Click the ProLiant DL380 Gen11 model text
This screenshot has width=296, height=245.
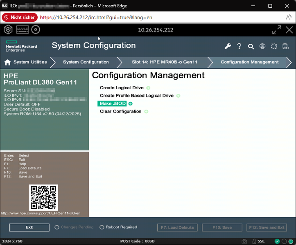[40, 83]
